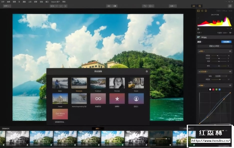
Task: Choose the Basic preset category
Action: (60, 83)
